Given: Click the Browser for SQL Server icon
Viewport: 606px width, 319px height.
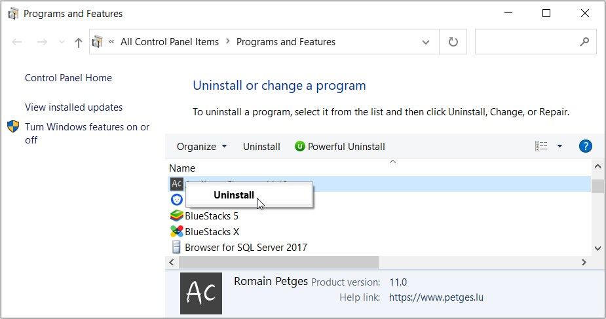Looking at the screenshot, I should tap(176, 247).
